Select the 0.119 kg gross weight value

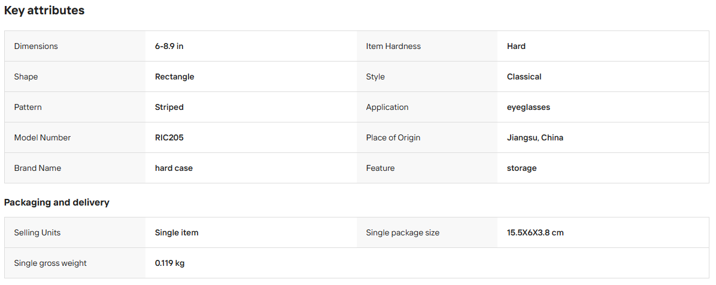[170, 263]
